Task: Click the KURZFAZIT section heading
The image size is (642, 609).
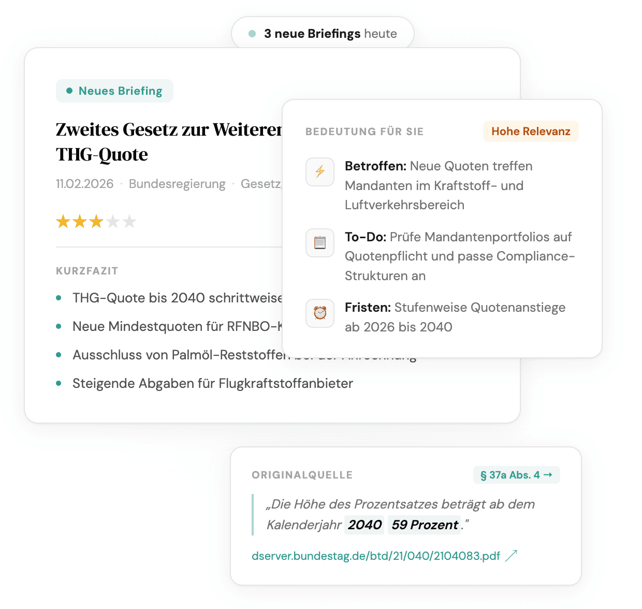Action: point(86,271)
